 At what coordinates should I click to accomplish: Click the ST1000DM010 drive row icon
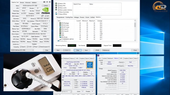click(60, 39)
